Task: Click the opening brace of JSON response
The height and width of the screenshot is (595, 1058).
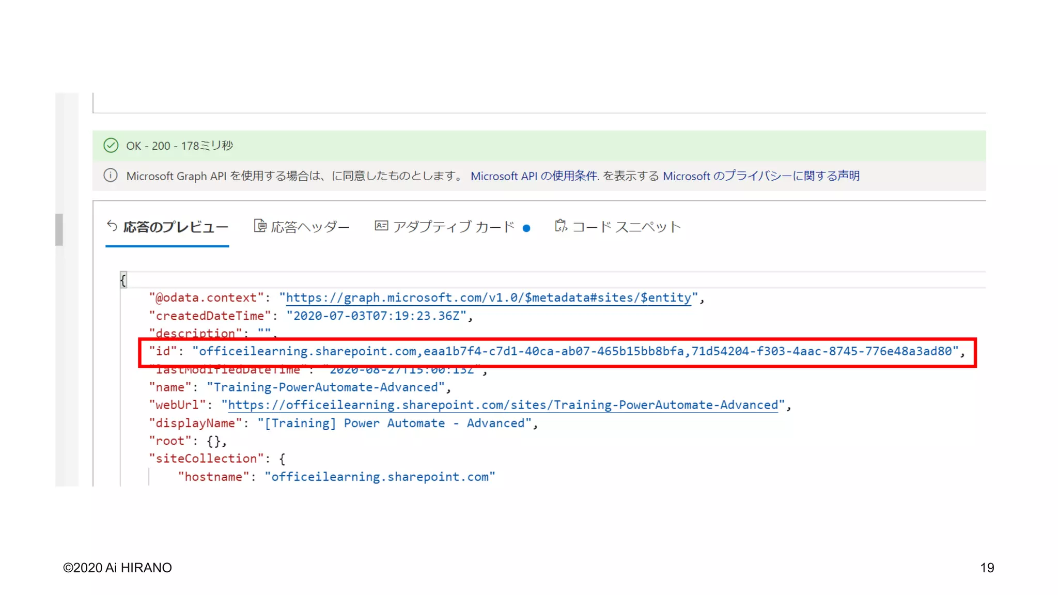Action: tap(123, 280)
